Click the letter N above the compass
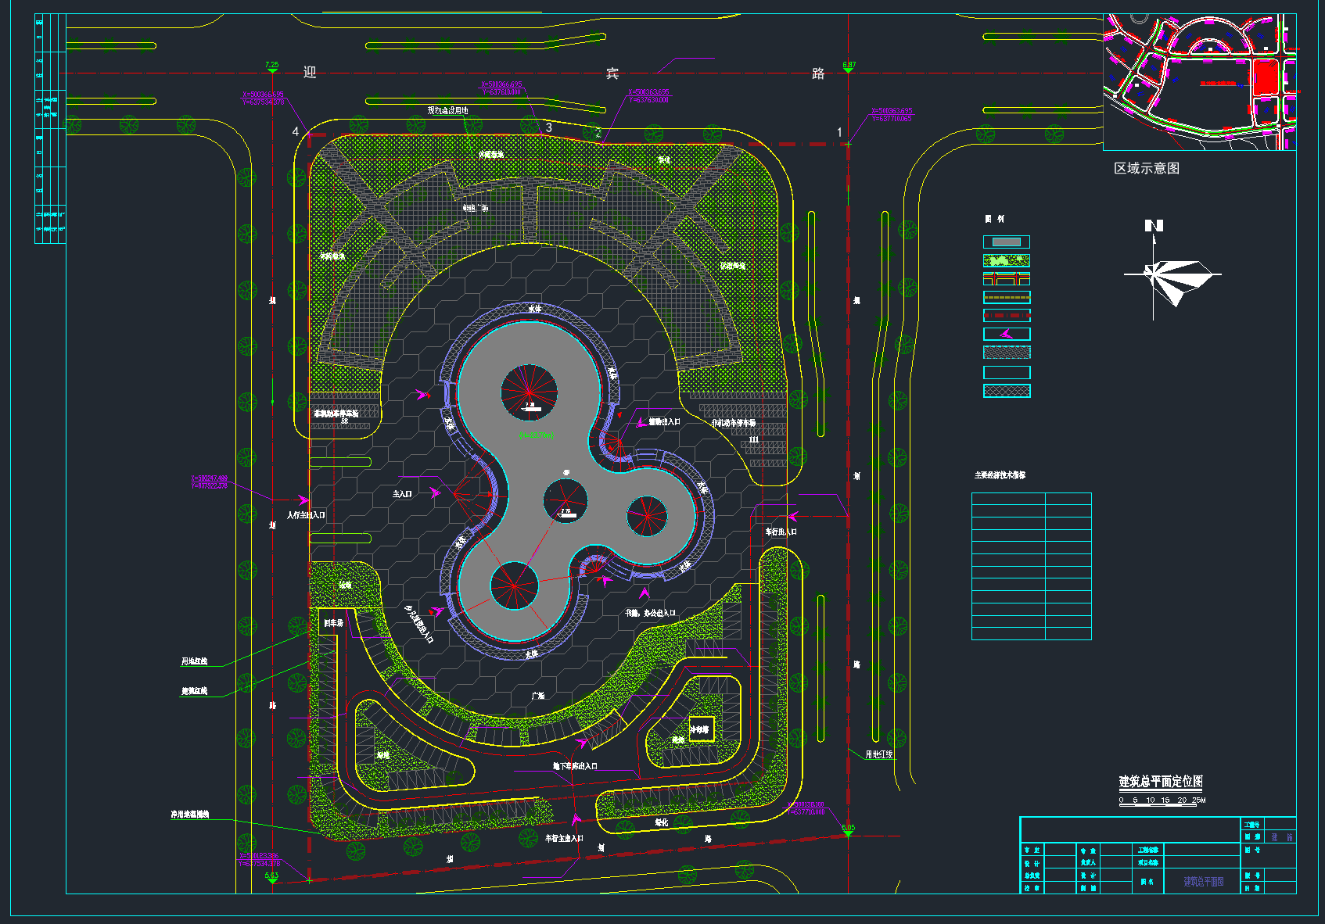 (x=1154, y=226)
